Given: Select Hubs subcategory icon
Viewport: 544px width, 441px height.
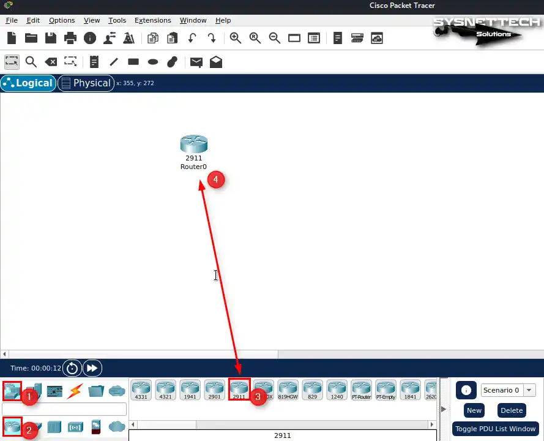Looking at the screenshot, I should [x=54, y=427].
